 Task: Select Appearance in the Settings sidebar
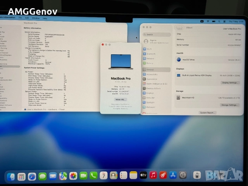pos(156,79)
